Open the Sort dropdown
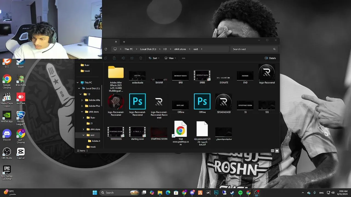 point(154,58)
